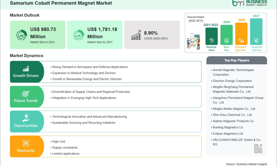277x166 pixels.
Task: Click the teal 2031 Projected End Year bar
Action: tap(256, 32)
